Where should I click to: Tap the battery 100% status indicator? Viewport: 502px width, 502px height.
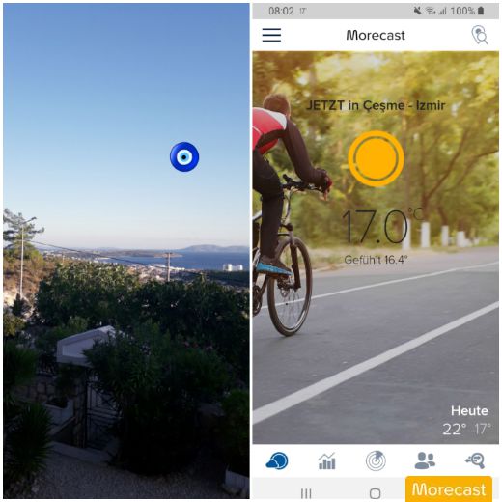tap(467, 11)
